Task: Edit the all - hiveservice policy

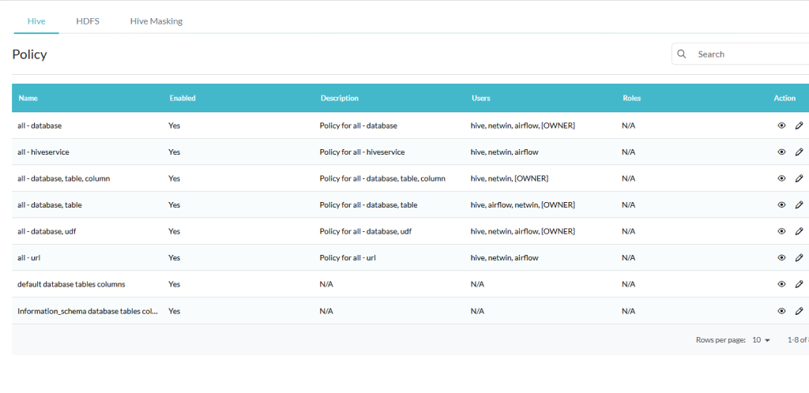Action: coord(799,152)
